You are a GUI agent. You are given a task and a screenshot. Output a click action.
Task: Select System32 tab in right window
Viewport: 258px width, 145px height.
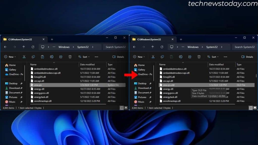153,39
